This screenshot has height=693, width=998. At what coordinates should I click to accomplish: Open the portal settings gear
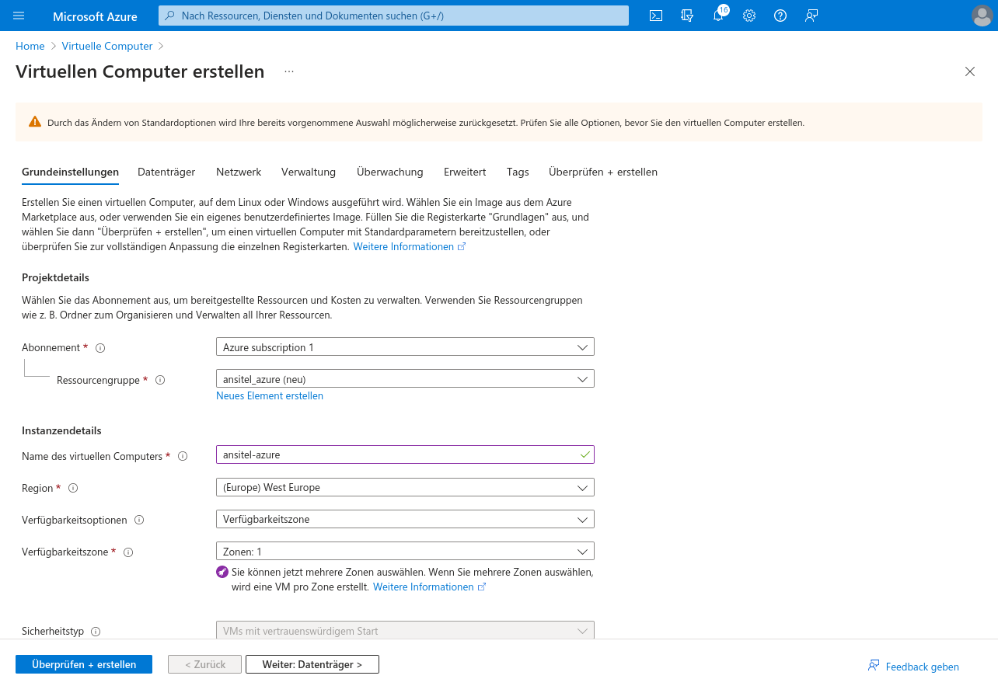pyautogui.click(x=749, y=16)
